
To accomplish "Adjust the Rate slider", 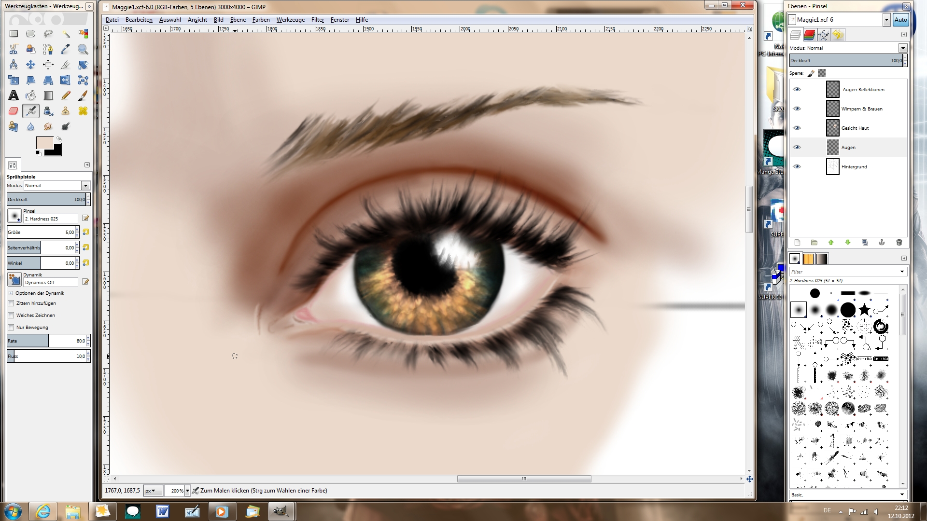I will (47, 341).
